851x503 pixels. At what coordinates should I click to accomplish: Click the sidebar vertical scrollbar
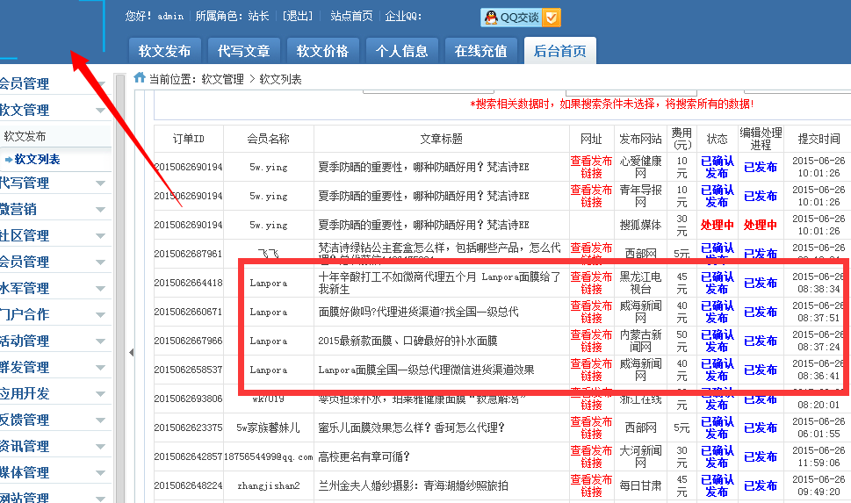tap(120, 263)
